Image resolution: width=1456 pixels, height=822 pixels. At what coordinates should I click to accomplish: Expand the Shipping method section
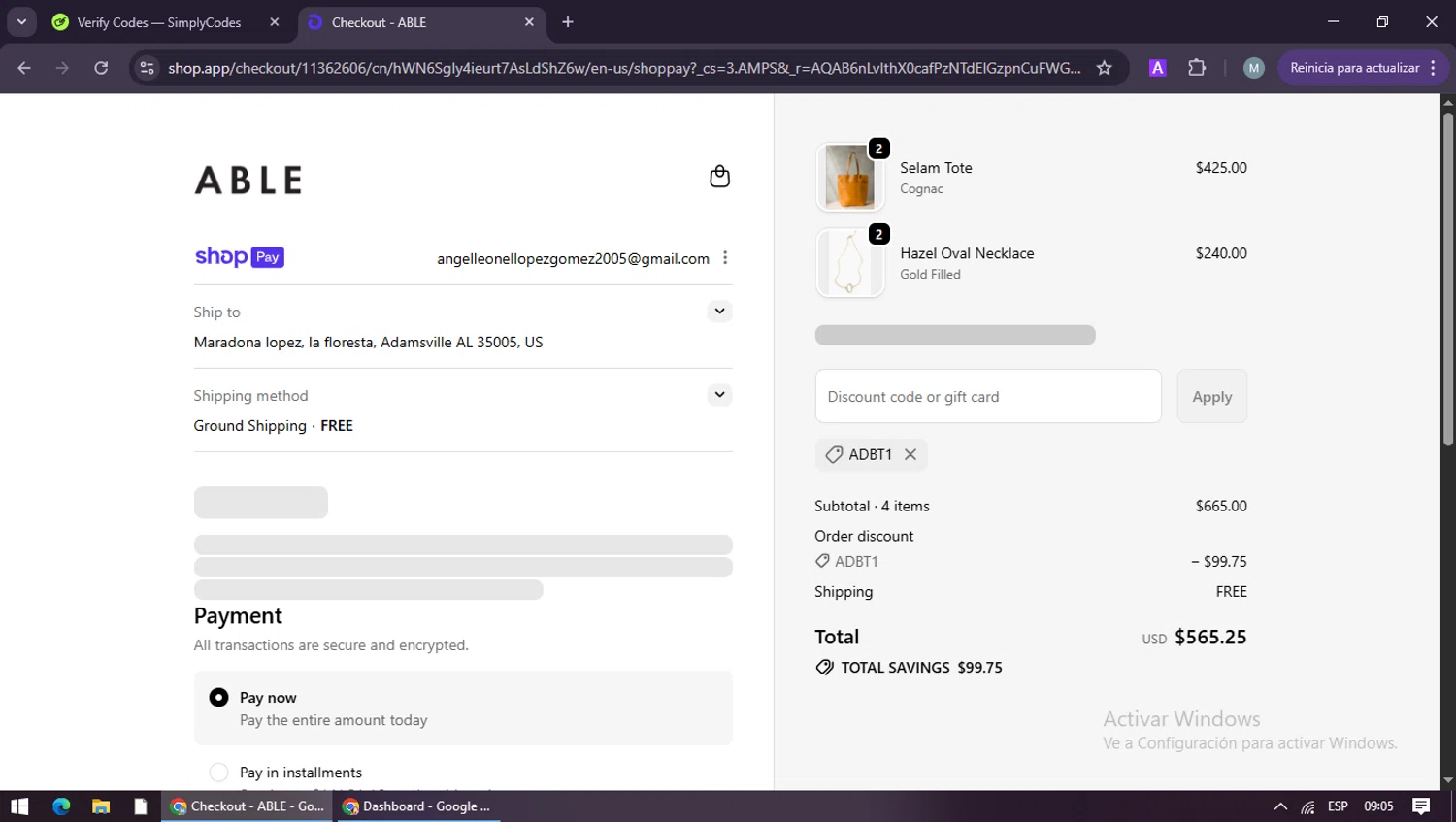point(719,395)
